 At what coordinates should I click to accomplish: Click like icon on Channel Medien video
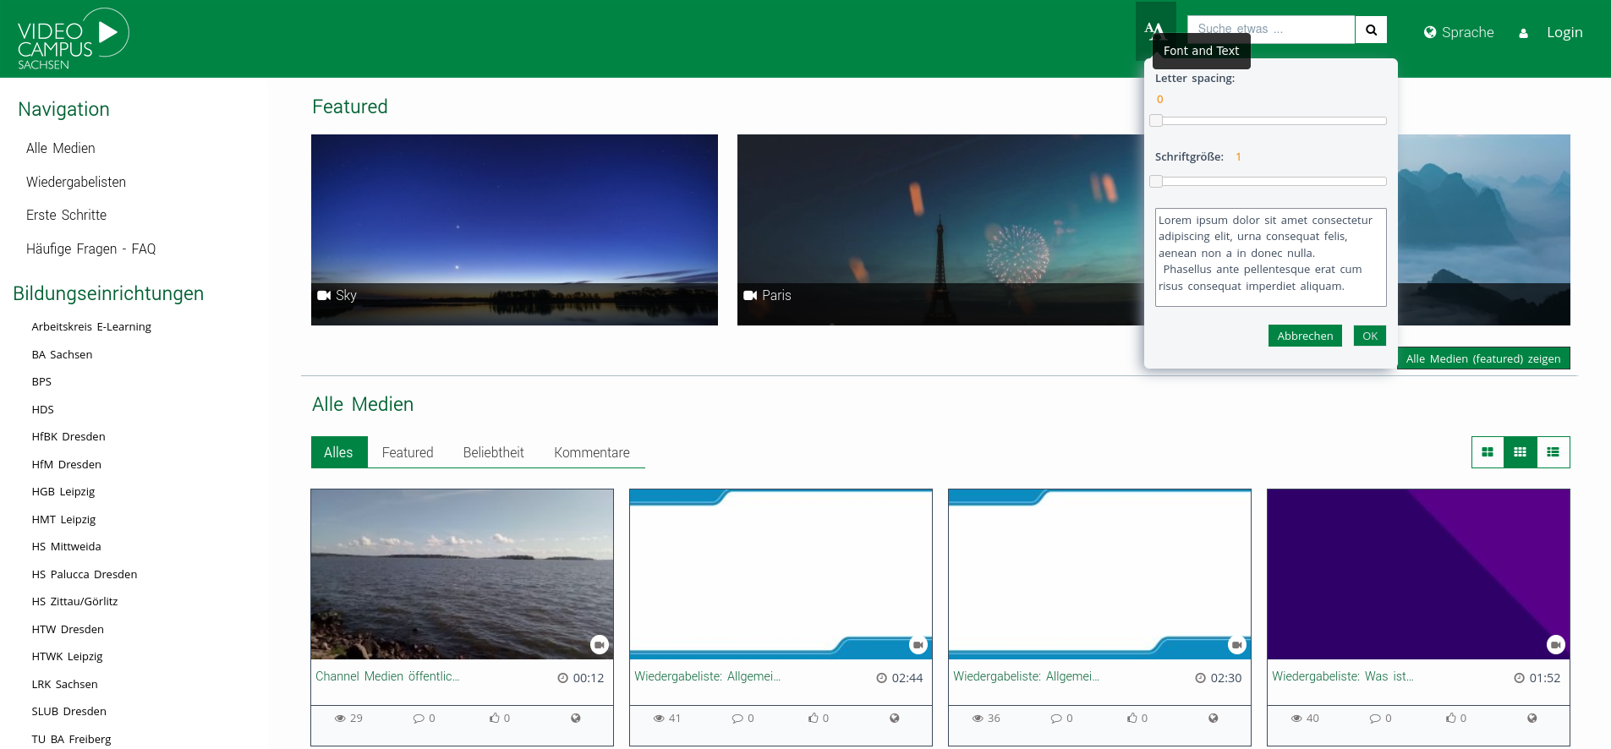tap(495, 718)
